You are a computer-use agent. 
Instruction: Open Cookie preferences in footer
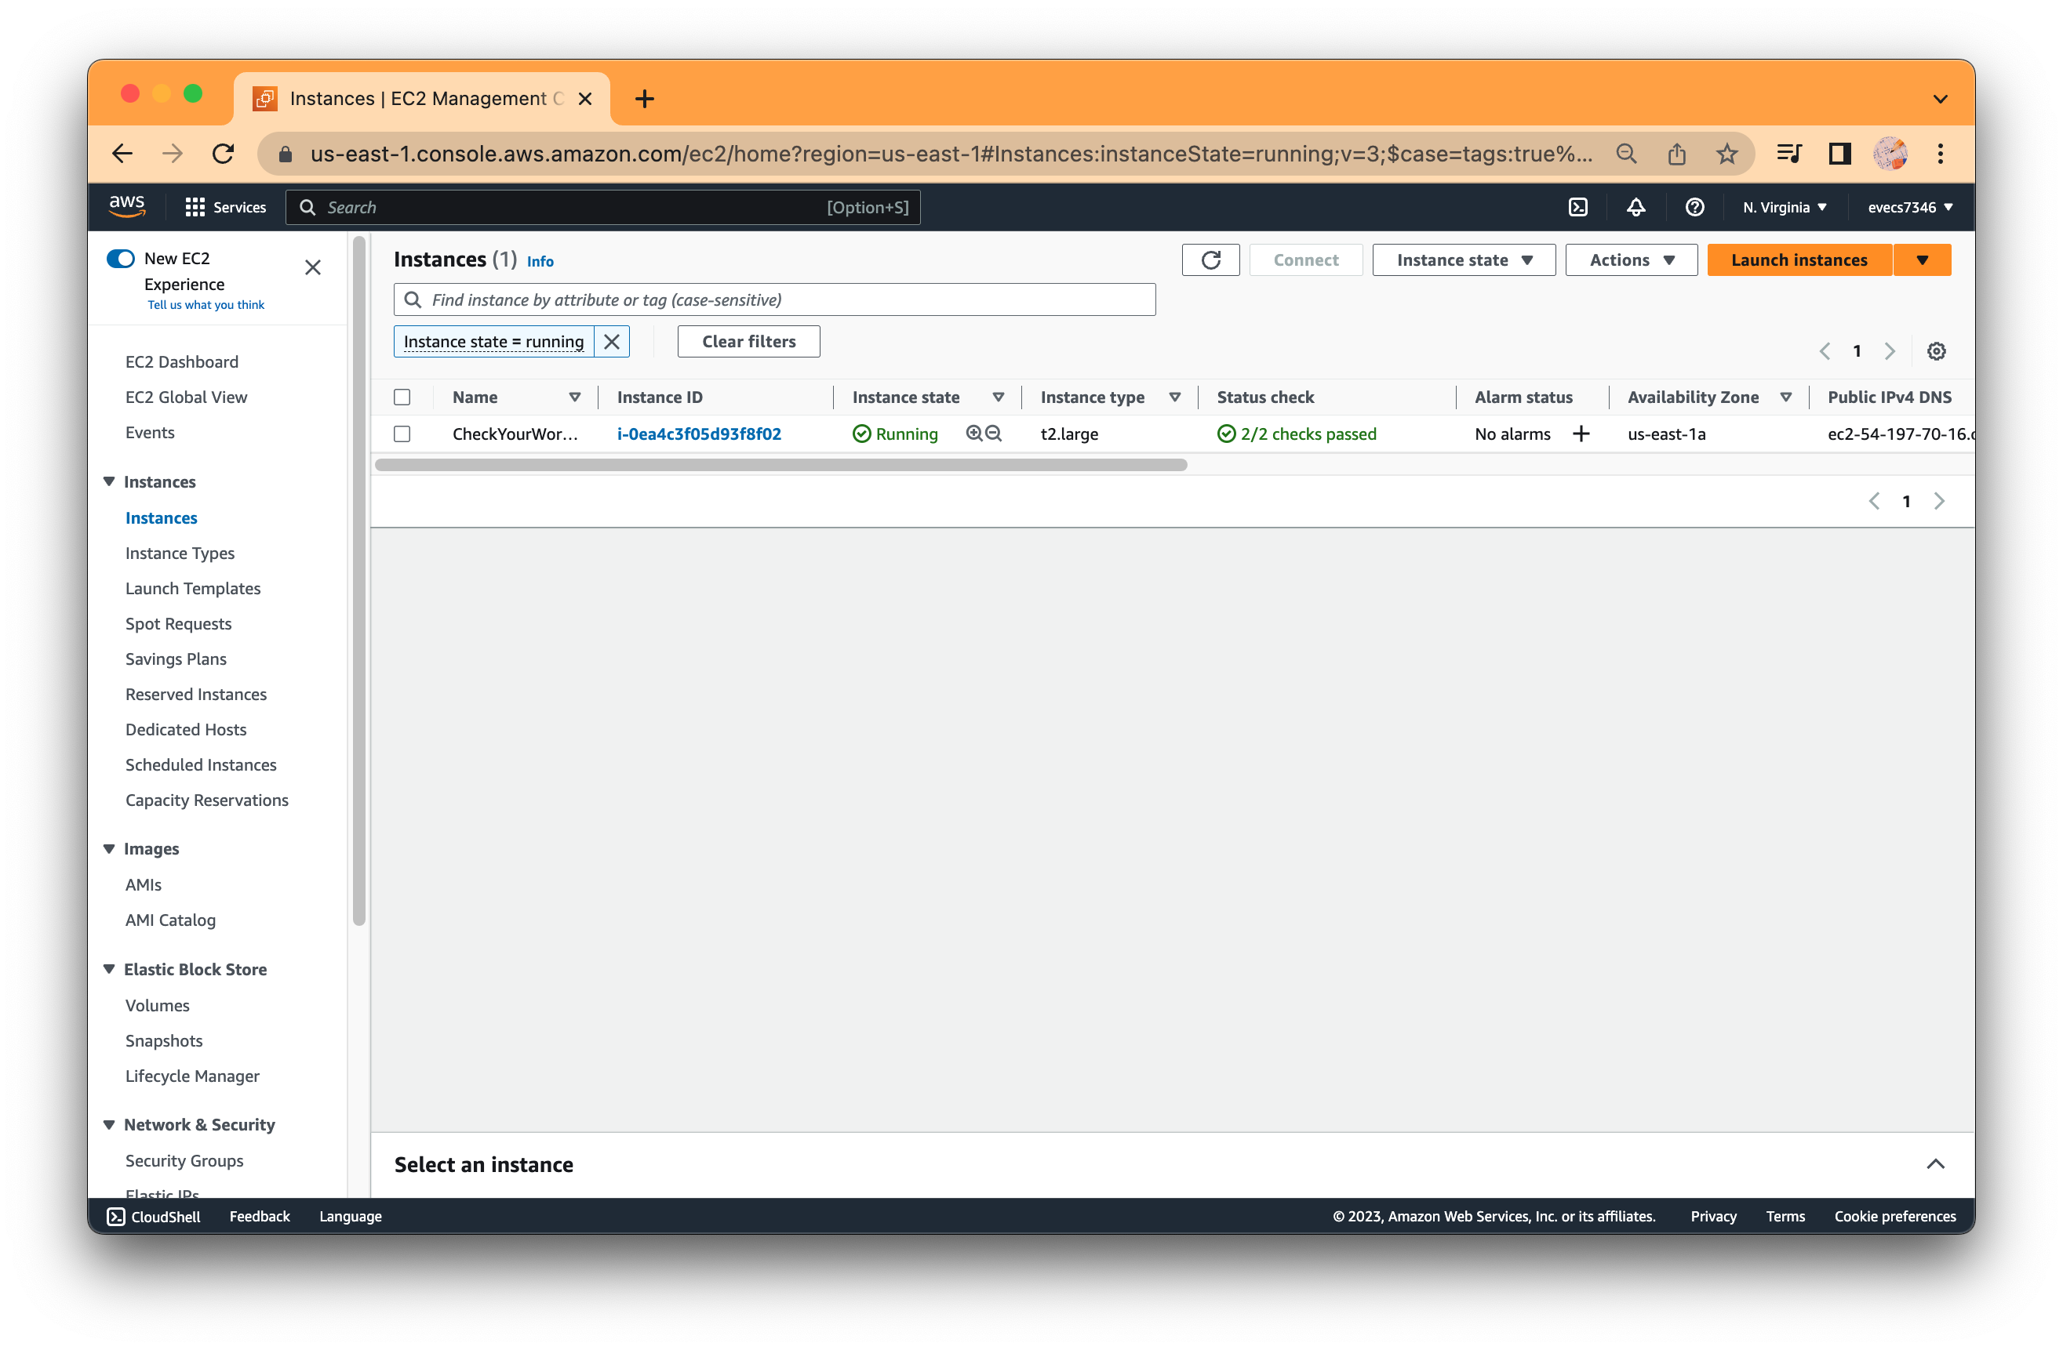[x=1895, y=1216]
